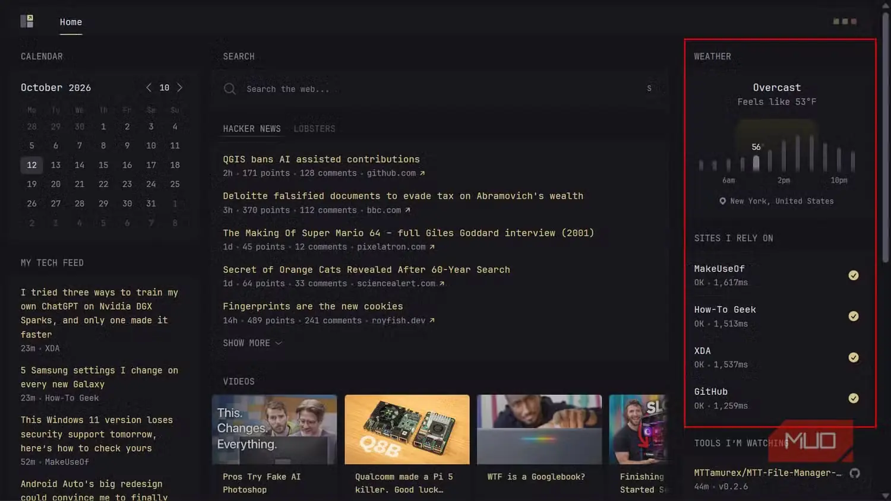Expand the list with Show More
The image size is (891, 501).
pos(252,343)
